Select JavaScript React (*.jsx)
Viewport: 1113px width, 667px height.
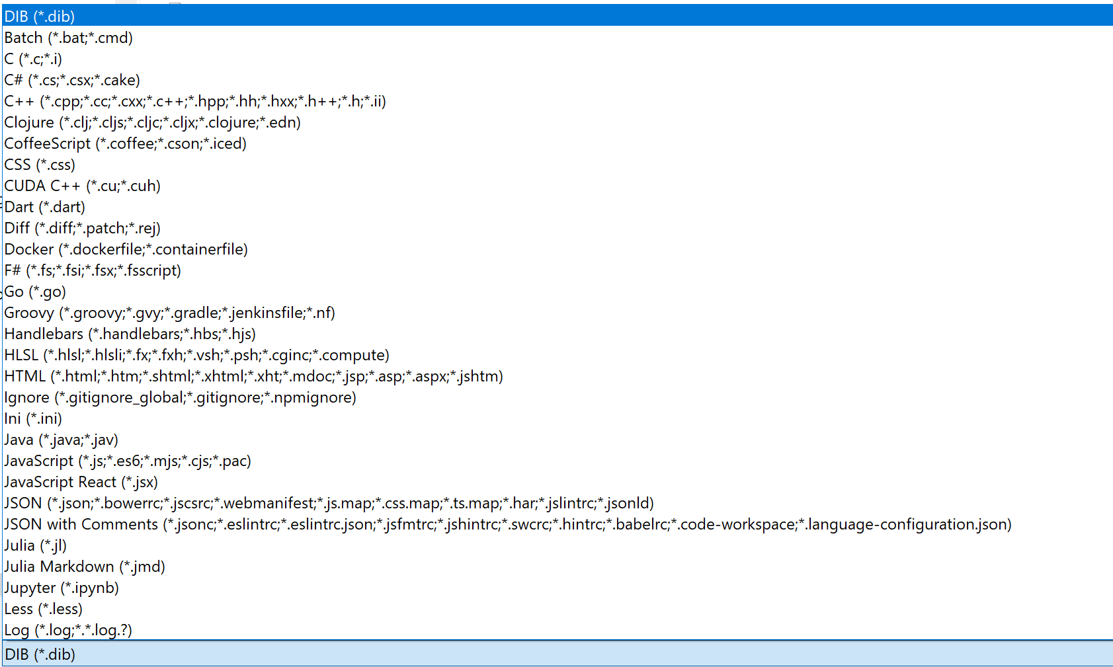[557, 482]
